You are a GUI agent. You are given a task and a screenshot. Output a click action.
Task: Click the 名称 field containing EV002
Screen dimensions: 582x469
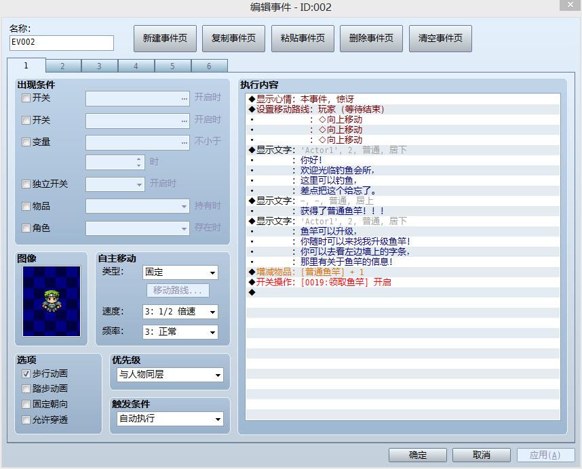[62, 43]
